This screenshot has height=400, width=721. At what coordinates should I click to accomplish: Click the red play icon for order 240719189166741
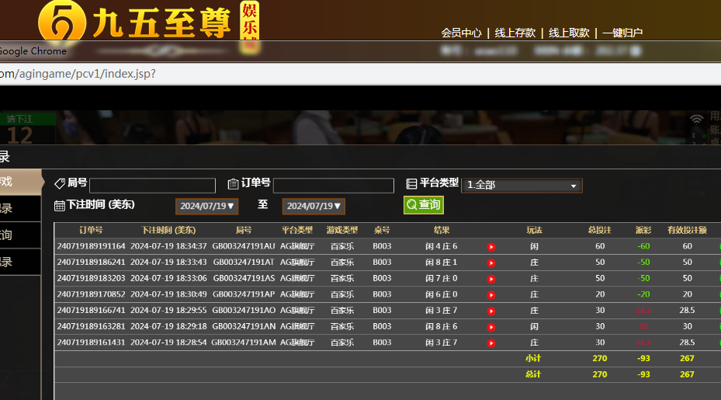pos(490,311)
